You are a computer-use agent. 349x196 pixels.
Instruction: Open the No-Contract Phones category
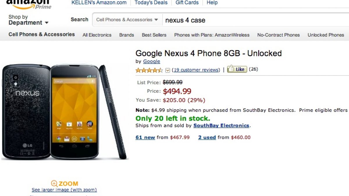278,35
